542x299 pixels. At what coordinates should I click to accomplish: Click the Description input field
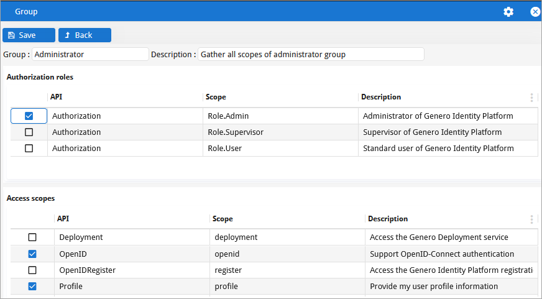click(x=311, y=54)
